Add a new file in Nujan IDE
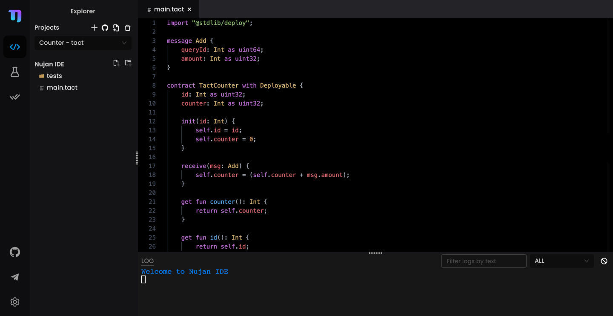This screenshot has height=316, width=613. click(x=116, y=63)
